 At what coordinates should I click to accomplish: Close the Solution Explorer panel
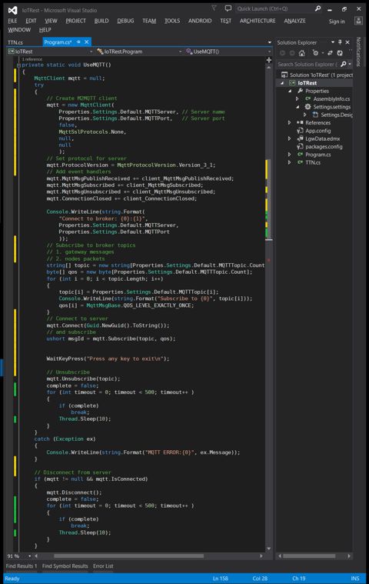point(347,42)
